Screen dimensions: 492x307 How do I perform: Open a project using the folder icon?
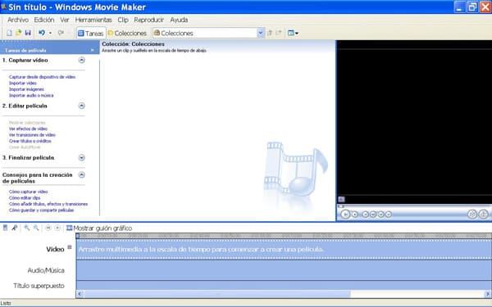pos(19,33)
